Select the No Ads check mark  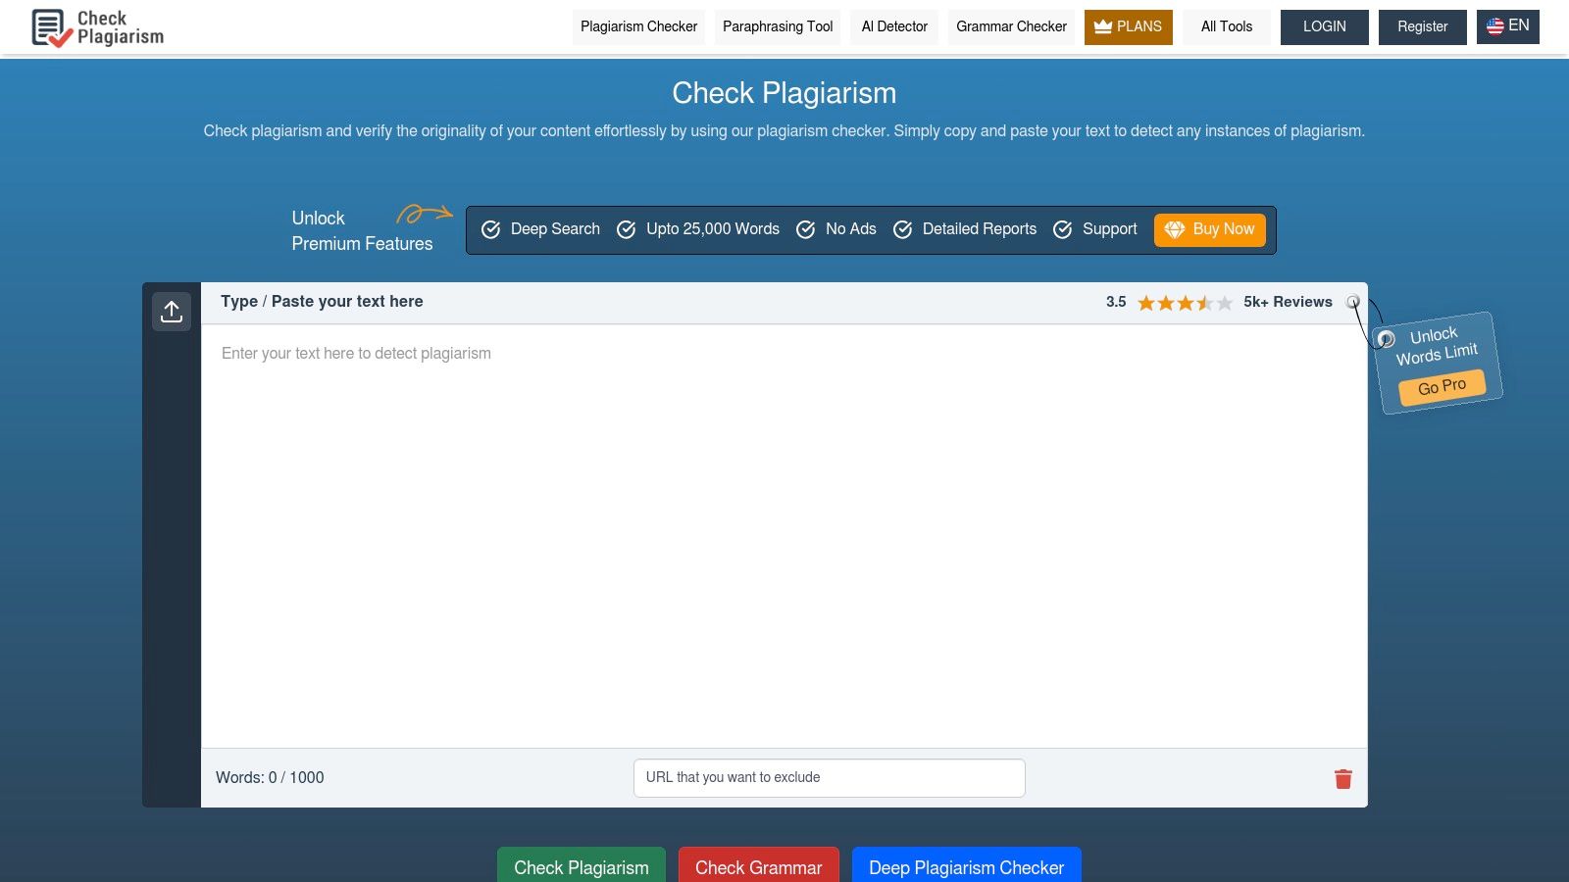[806, 229]
